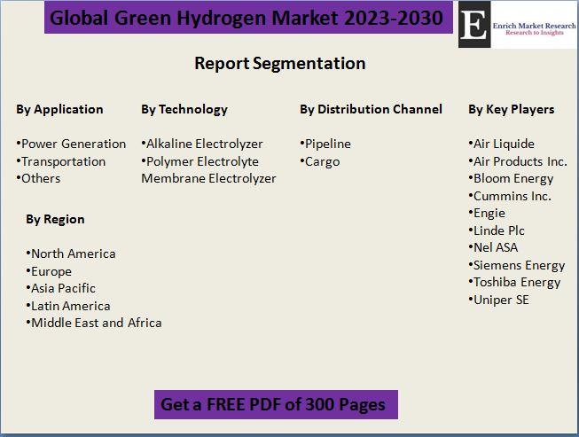This screenshot has width=579, height=437.
Task: Select 'Middle East and Africa' region item
Action: click(x=94, y=323)
